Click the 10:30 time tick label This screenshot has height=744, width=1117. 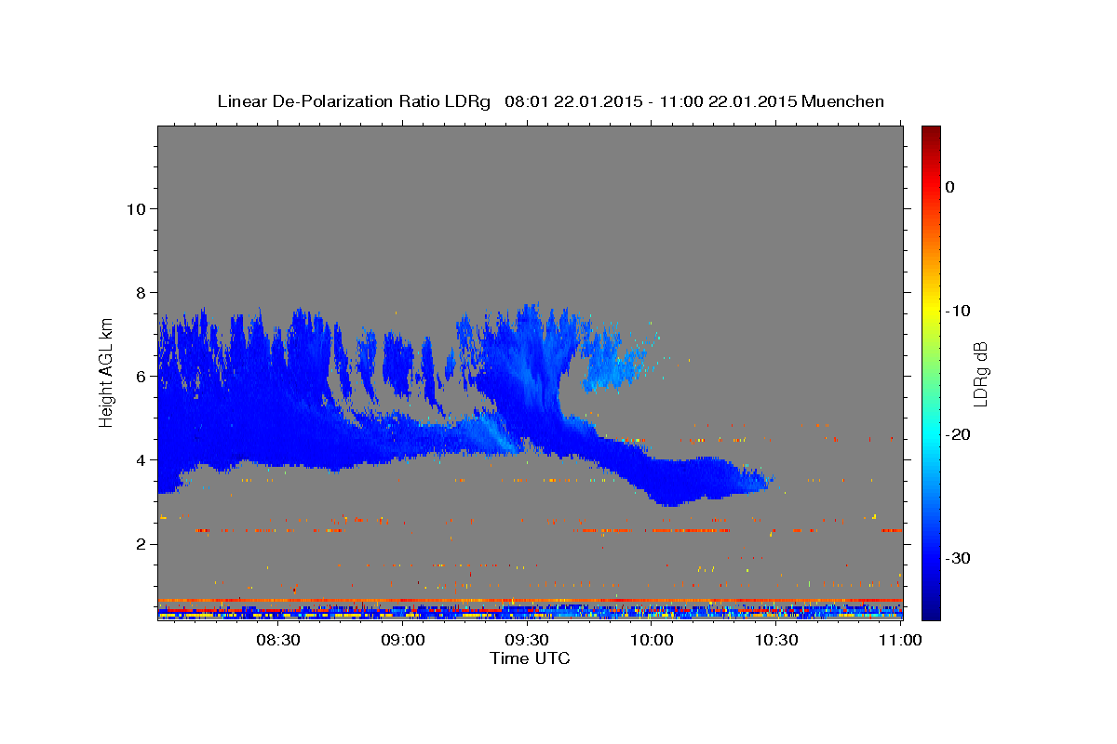click(x=776, y=641)
